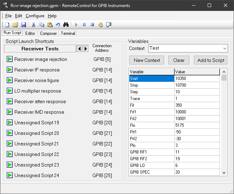This screenshot has width=234, height=194.
Task: Launch the Receiver image rejection script
Action: pos(9,59)
